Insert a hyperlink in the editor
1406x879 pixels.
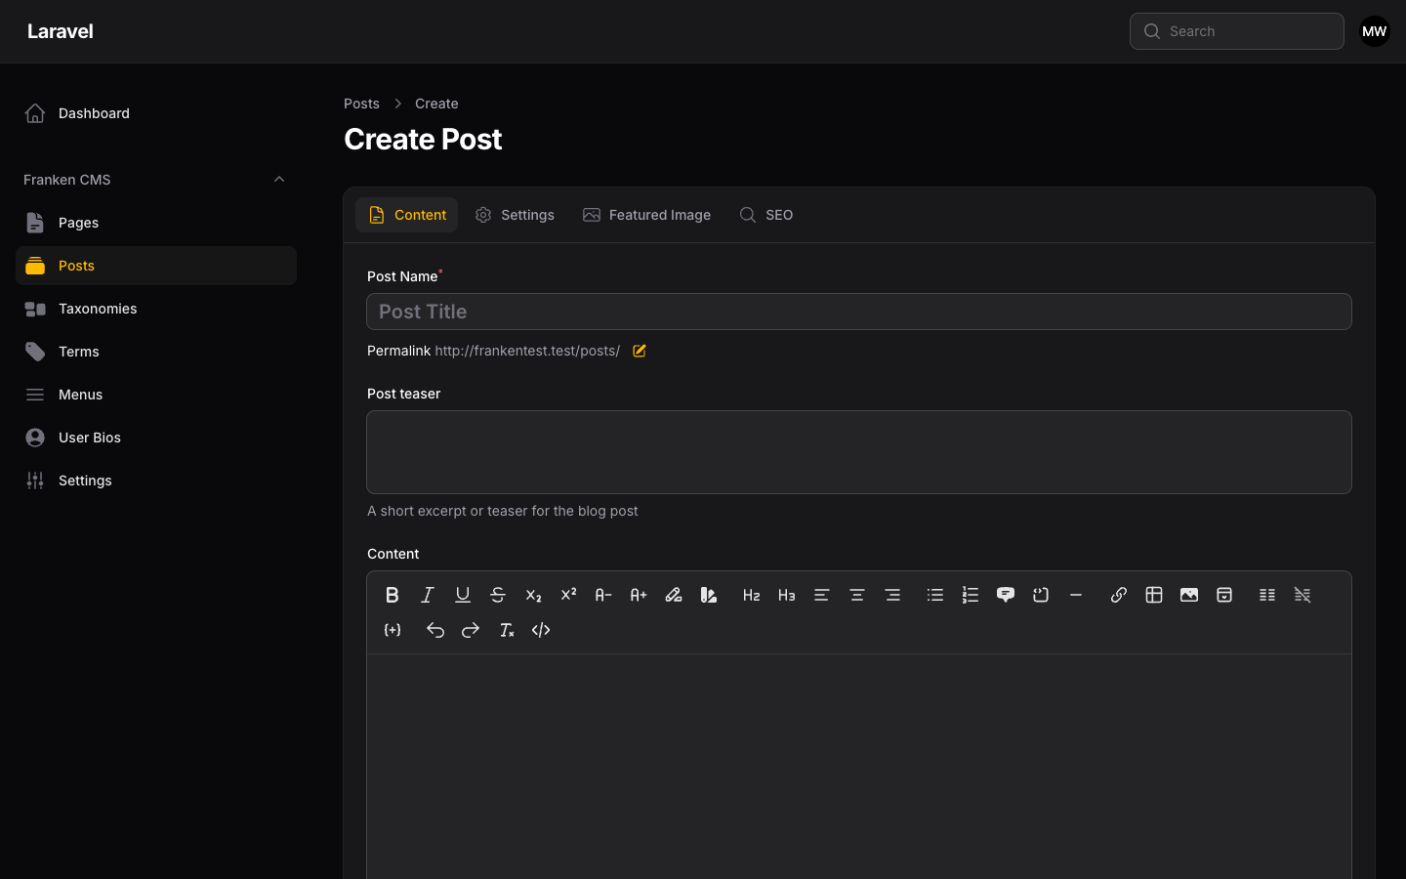[x=1119, y=595]
